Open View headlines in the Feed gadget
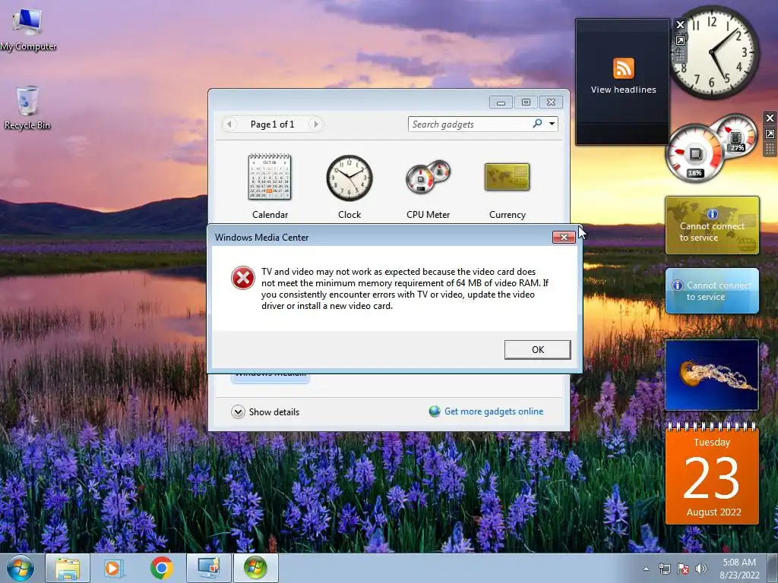This screenshot has width=778, height=583. coord(623,90)
